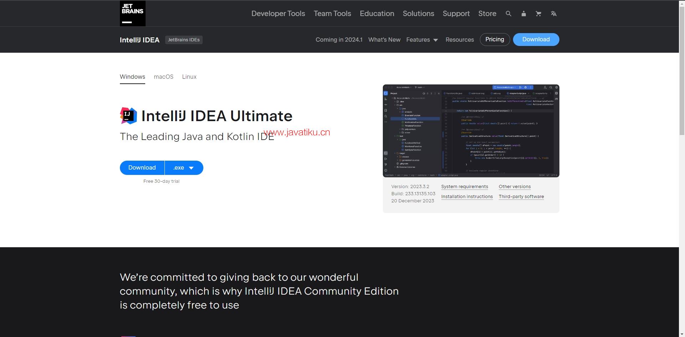
Task: Click the blue Download button in header
Action: (536, 40)
